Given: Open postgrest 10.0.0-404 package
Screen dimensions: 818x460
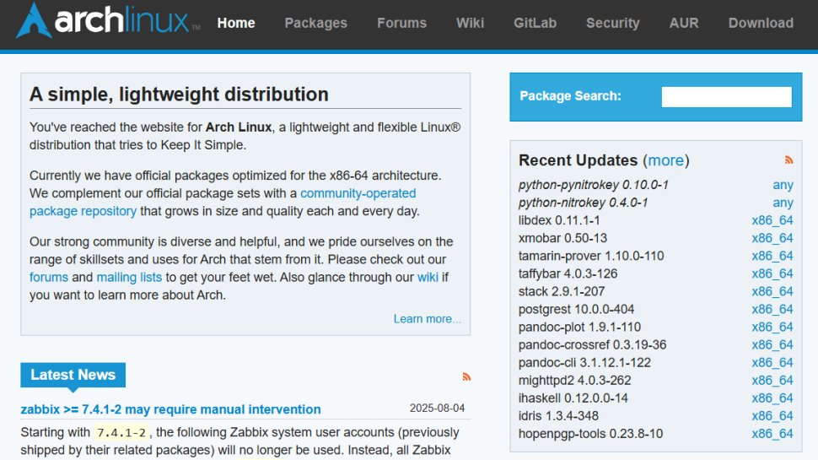Looking at the screenshot, I should tap(576, 309).
